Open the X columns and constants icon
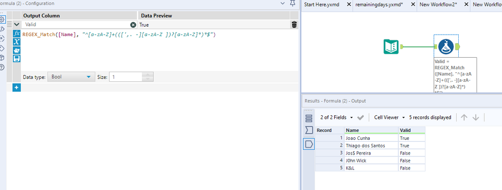502x190 pixels. point(17,42)
